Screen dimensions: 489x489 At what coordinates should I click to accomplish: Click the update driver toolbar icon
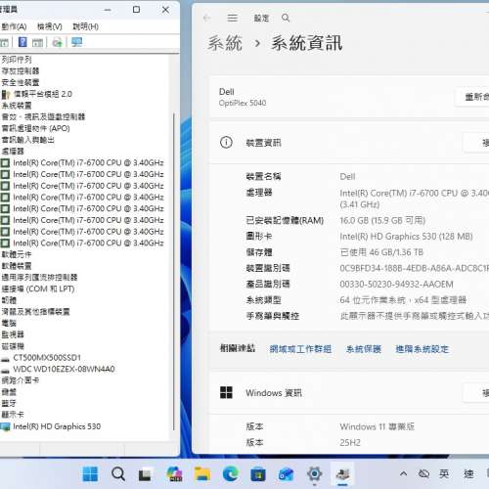point(57,42)
